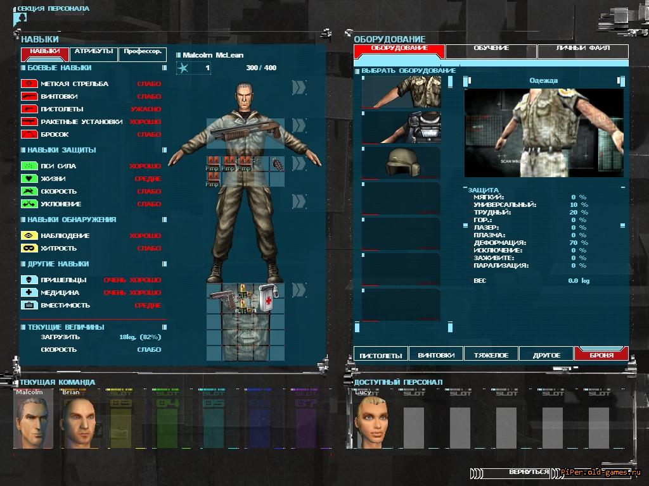This screenshot has height=486, width=649.
Task: Open the ЛИЧНЫЙ ФАЙЛ tab
Action: pos(582,49)
